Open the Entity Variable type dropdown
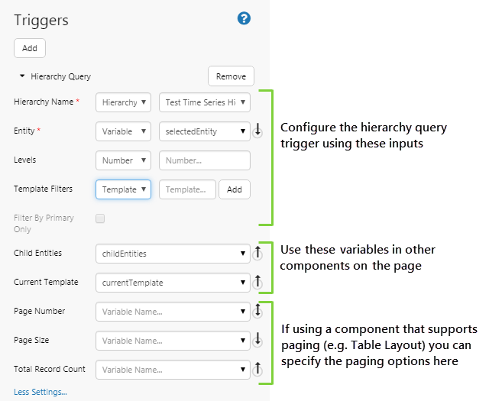Viewport: 489px width, 401px height. (123, 131)
